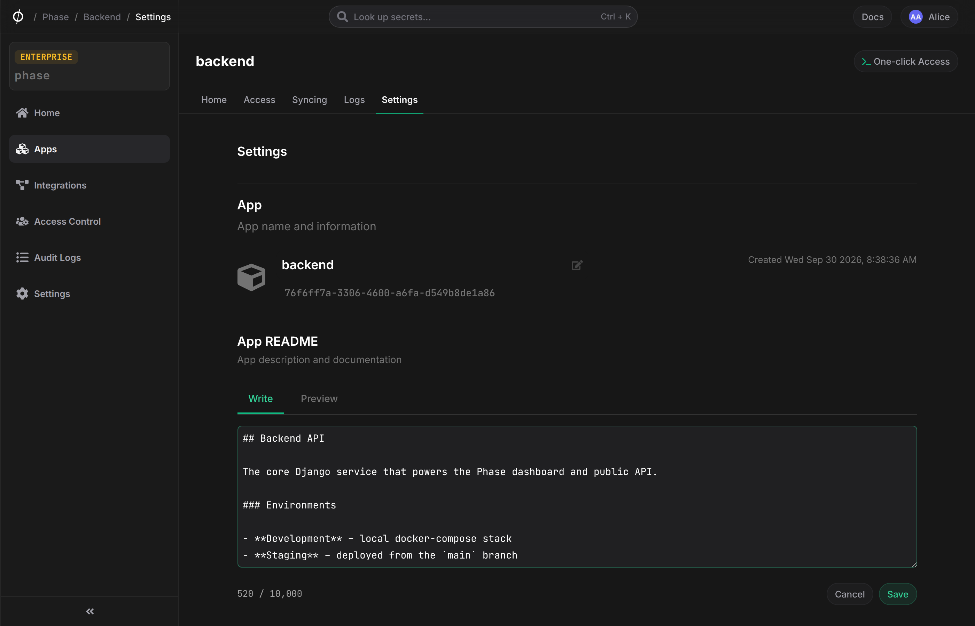
Task: Save the README changes
Action: [897, 594]
